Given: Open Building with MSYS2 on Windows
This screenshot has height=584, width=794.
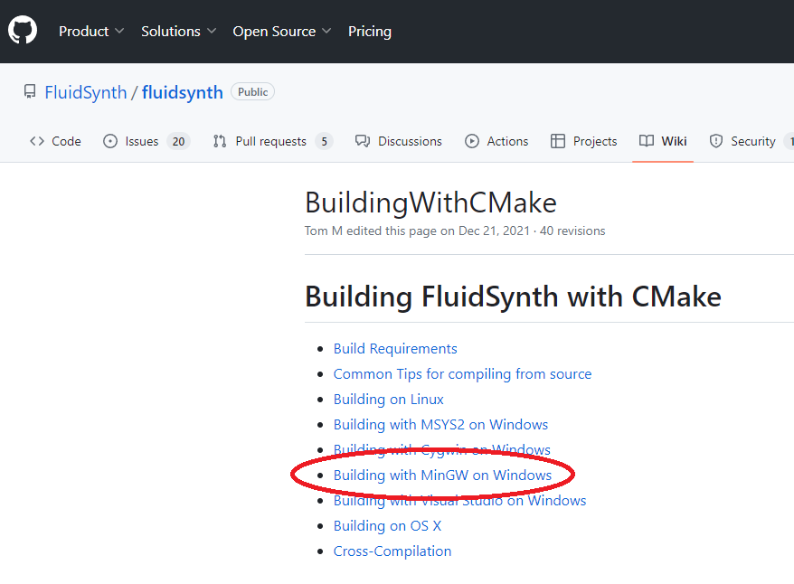Looking at the screenshot, I should pos(440,425).
